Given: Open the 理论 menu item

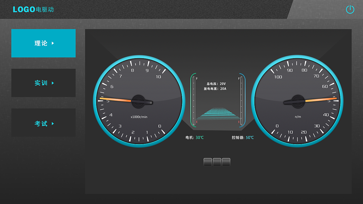Looking at the screenshot, I should click(x=43, y=43).
